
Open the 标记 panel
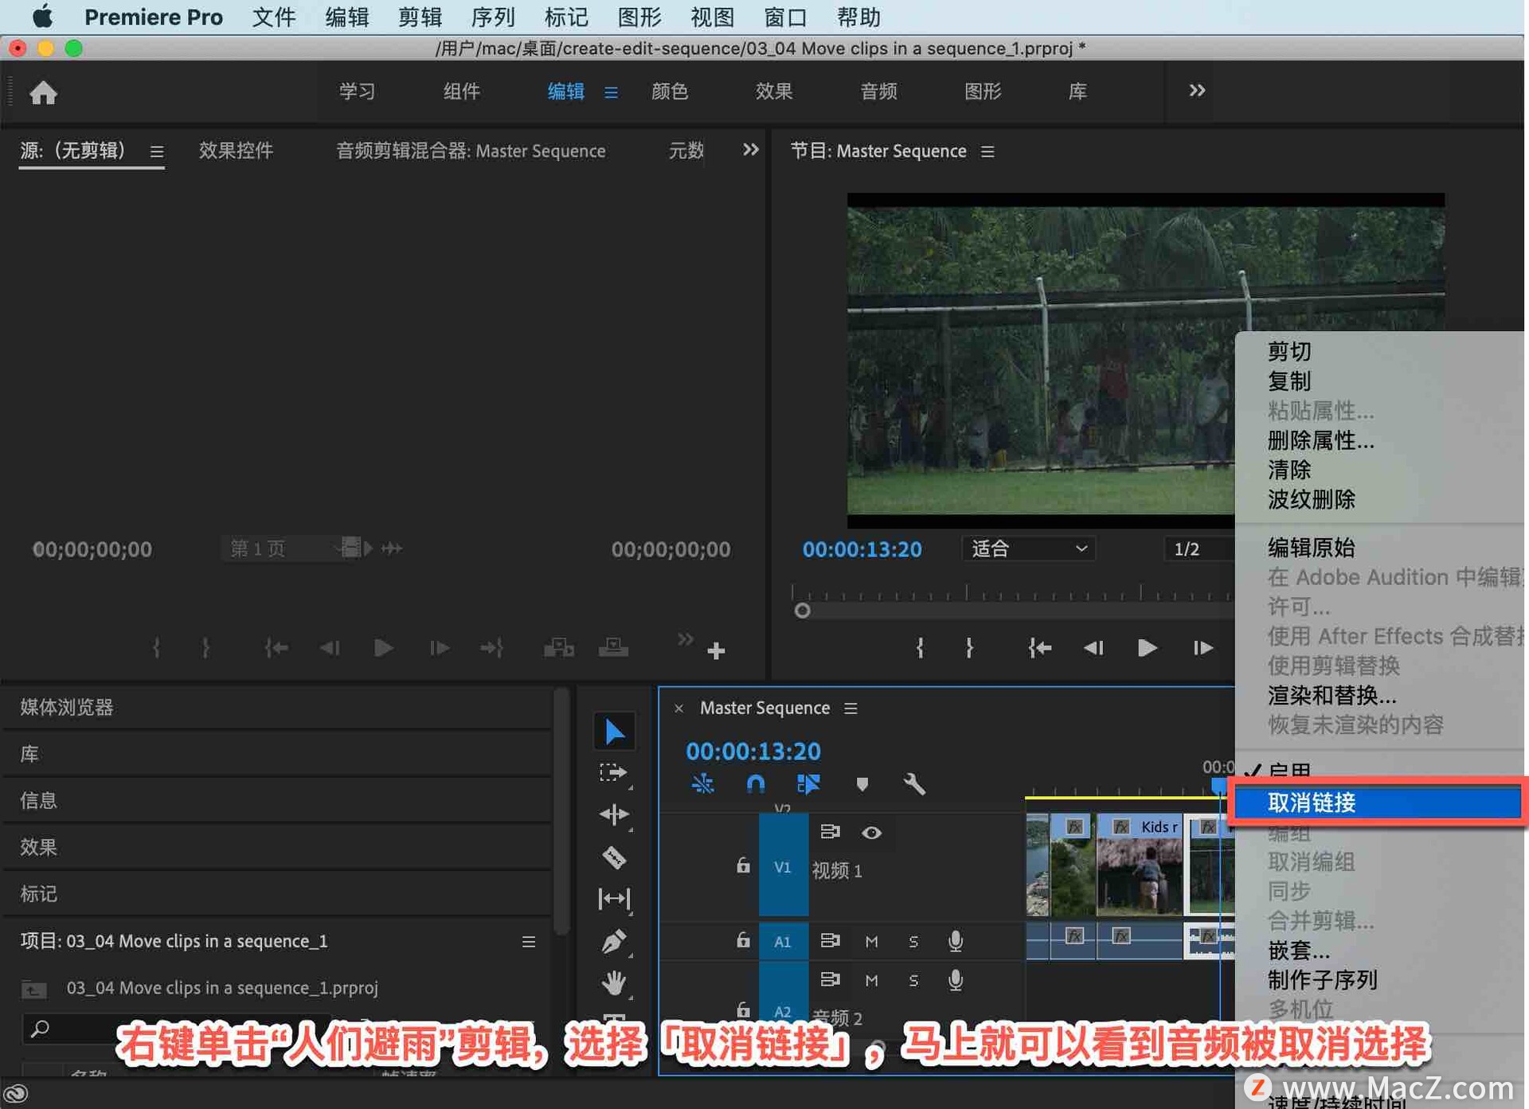pyautogui.click(x=38, y=893)
